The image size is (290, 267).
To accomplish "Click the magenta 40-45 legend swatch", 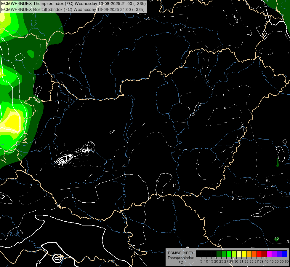I will tap(269, 254).
